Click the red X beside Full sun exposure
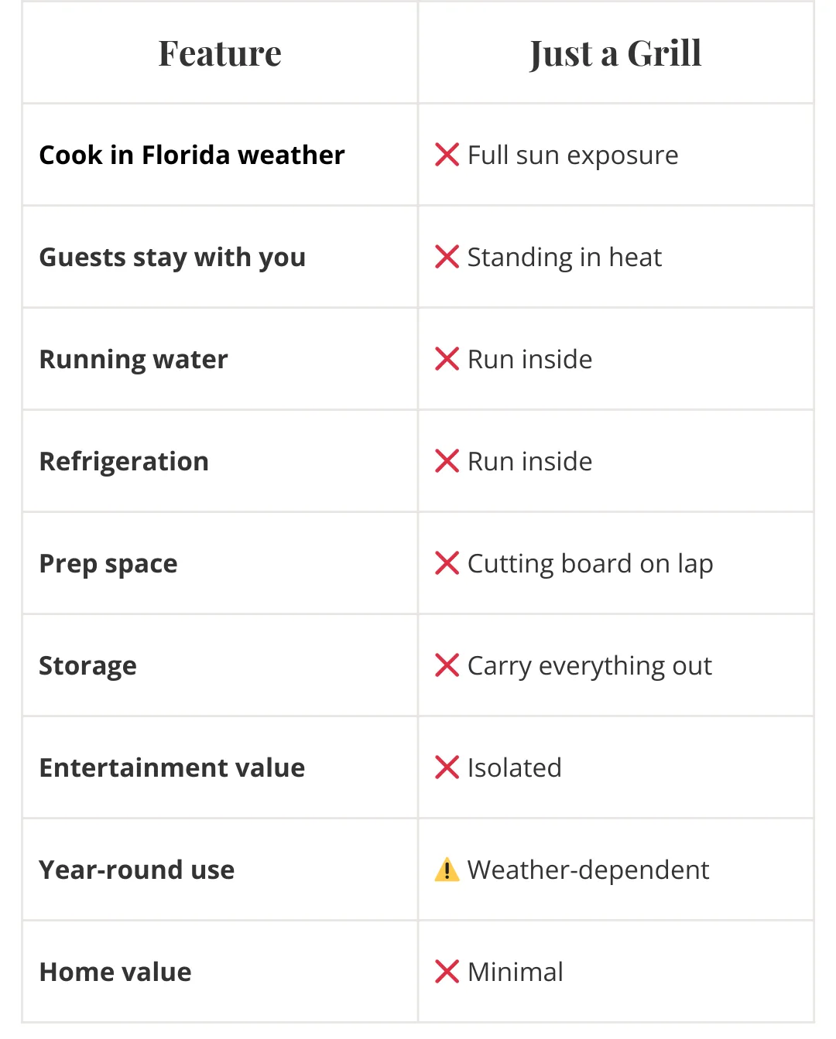Viewport: 836px width, 1039px height. click(x=447, y=155)
